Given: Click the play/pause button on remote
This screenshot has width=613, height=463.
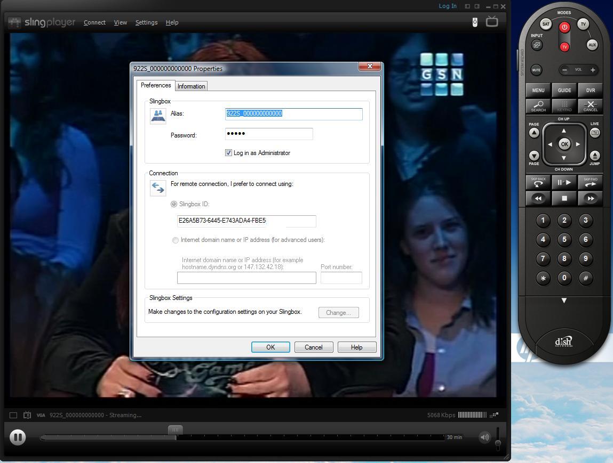Looking at the screenshot, I should click(564, 182).
